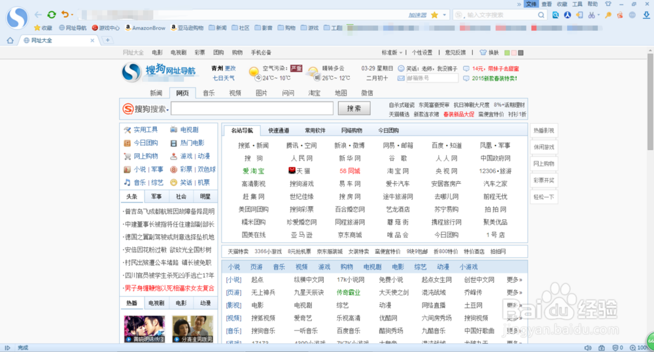The height and width of the screenshot is (352, 654).
Task: Go back with the left arrow
Action: [x=38, y=14]
